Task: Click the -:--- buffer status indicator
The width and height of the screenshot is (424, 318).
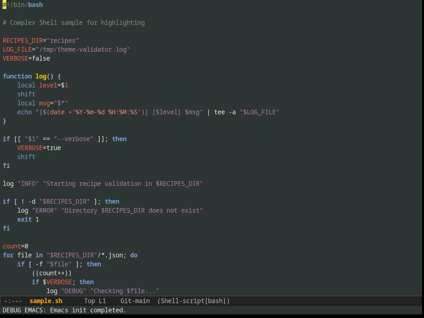Action: click(x=13, y=301)
